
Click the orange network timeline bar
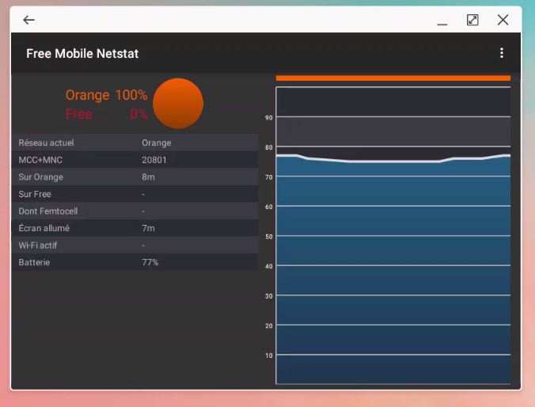tap(393, 78)
